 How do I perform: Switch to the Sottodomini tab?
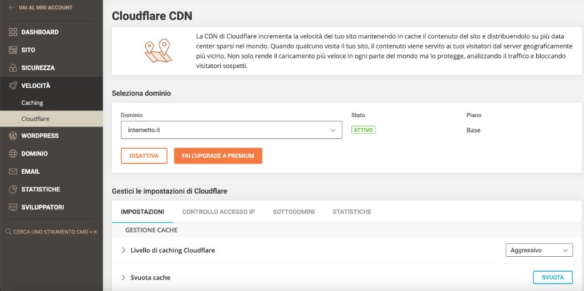click(x=294, y=212)
